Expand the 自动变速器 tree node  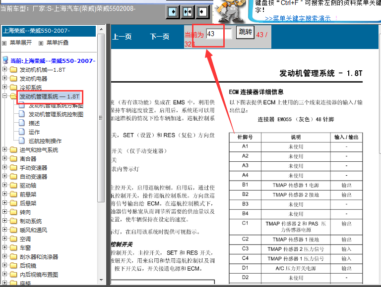[x=5, y=177]
